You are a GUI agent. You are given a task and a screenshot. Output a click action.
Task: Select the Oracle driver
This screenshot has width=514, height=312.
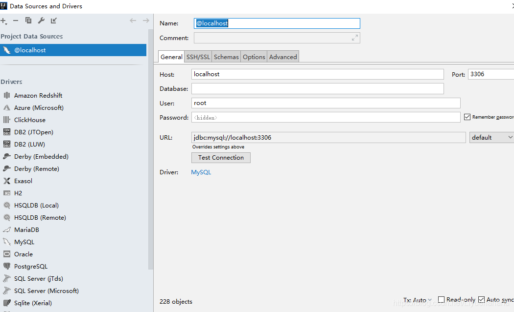click(x=23, y=254)
